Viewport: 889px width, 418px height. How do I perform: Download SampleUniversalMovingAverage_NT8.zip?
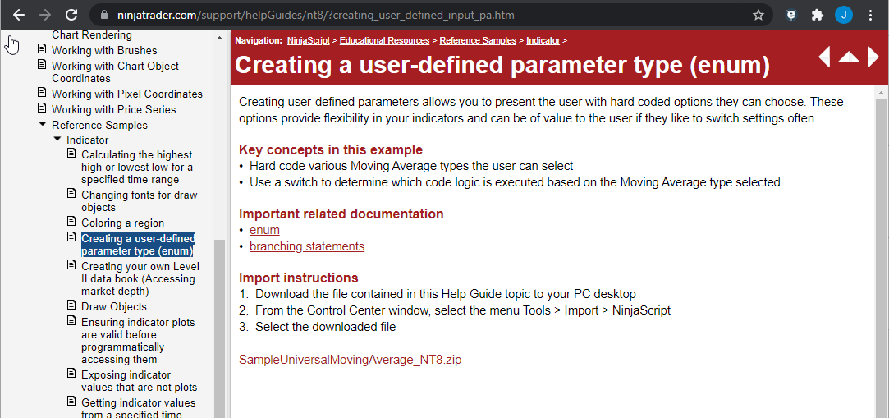click(350, 360)
